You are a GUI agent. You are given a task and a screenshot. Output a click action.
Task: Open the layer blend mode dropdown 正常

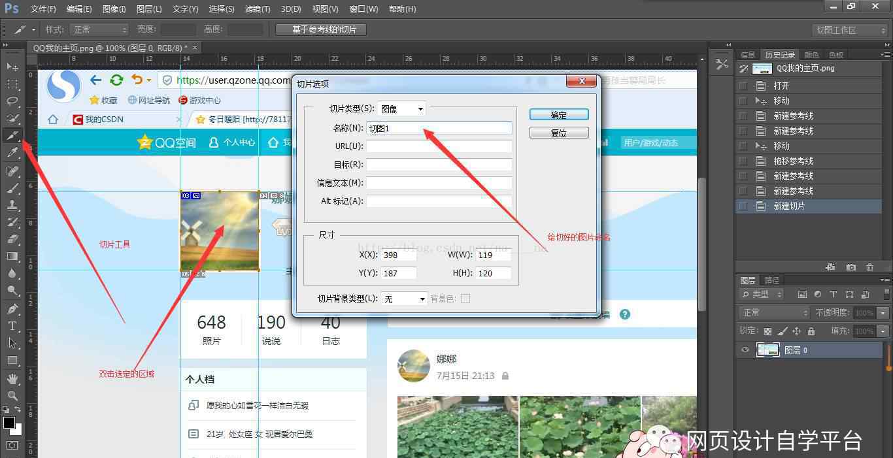[x=775, y=313]
